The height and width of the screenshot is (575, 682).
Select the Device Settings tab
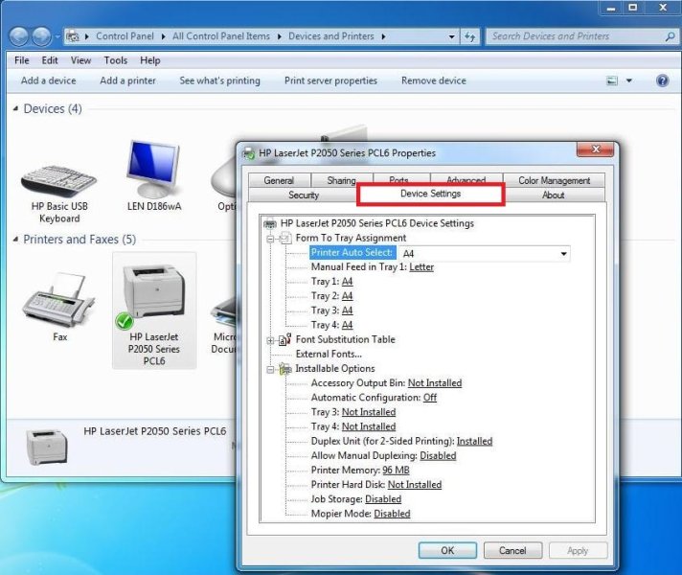tap(431, 194)
